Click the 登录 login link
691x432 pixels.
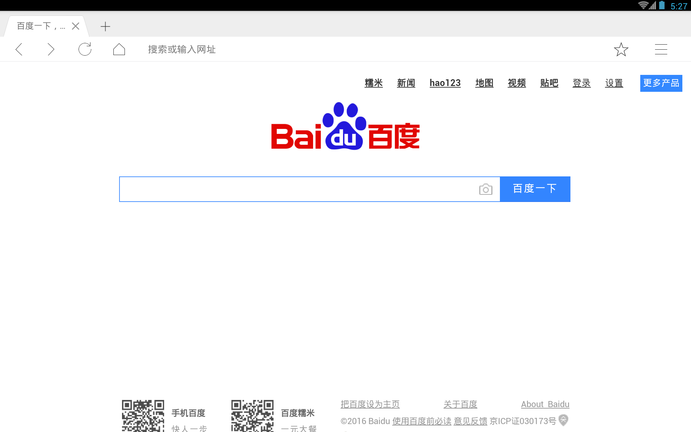(x=582, y=83)
